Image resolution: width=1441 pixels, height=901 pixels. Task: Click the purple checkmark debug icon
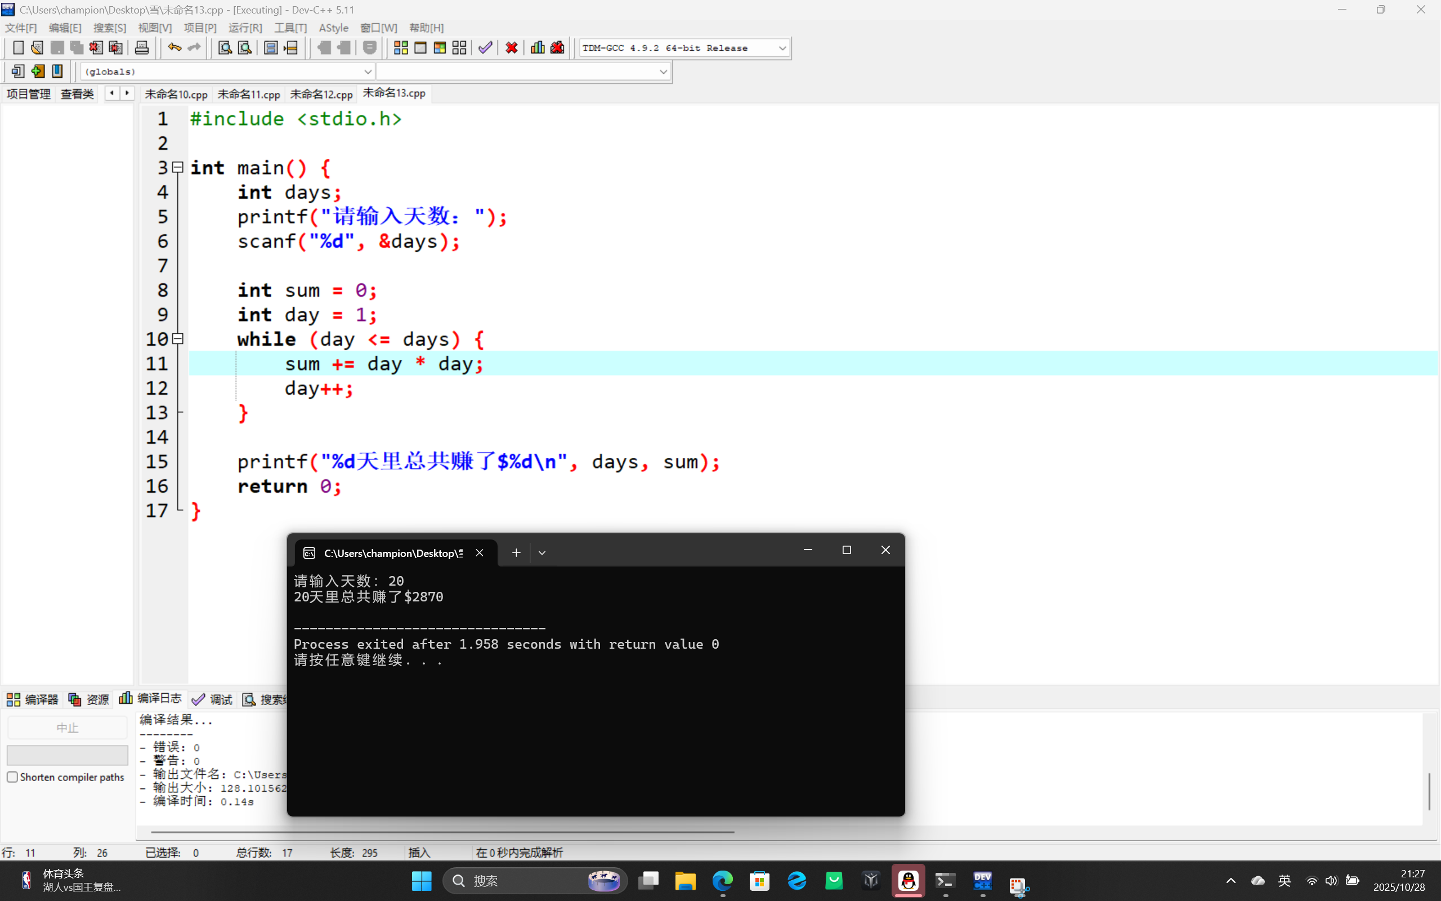[x=485, y=48]
